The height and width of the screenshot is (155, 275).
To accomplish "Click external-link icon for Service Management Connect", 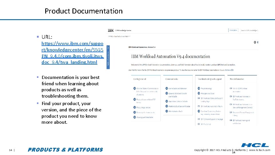I will 231,104.
